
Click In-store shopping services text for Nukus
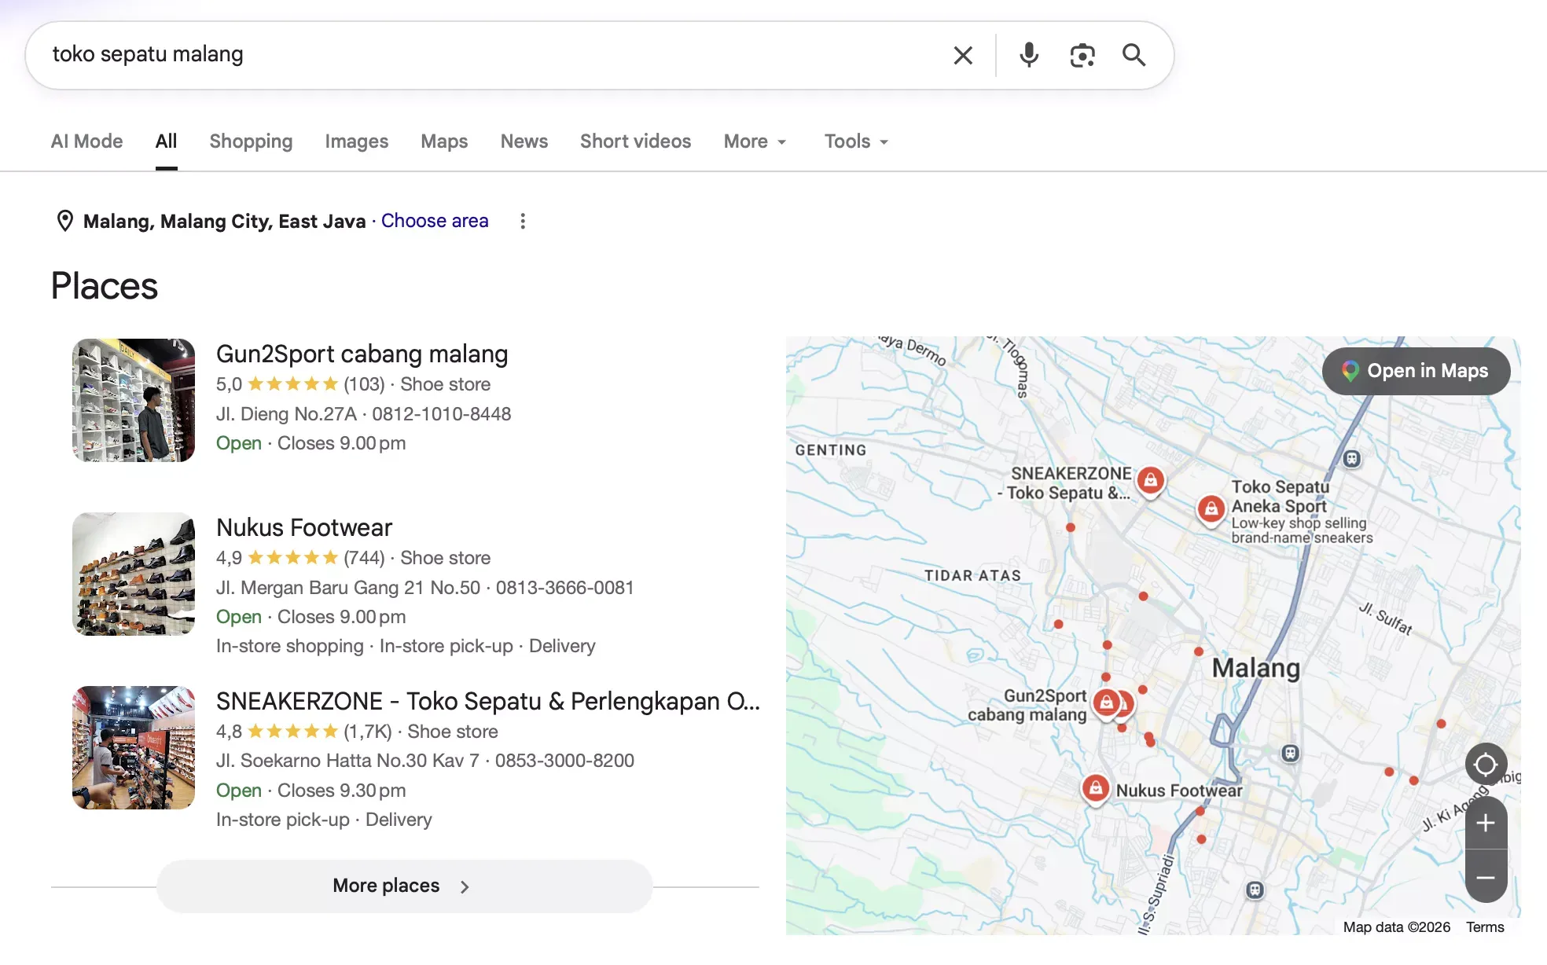point(290,646)
